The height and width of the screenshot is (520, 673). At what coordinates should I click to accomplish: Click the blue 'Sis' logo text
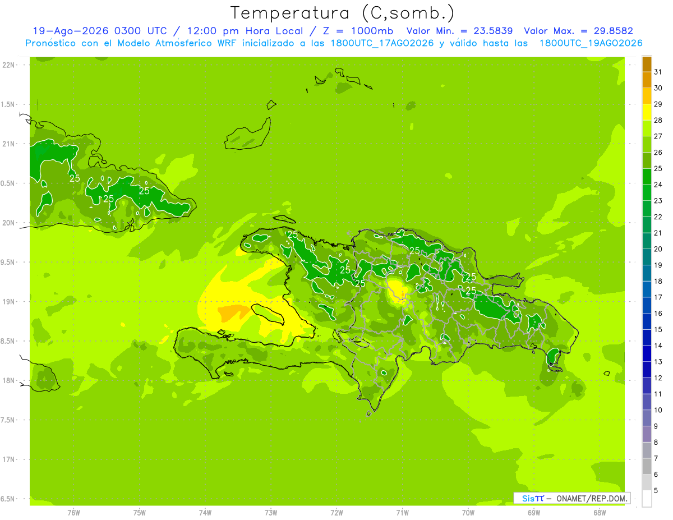coord(528,498)
